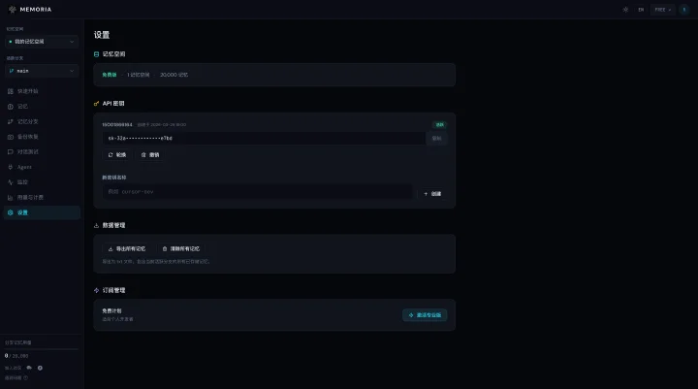
Task: Open the user avatar menu
Action: (684, 10)
